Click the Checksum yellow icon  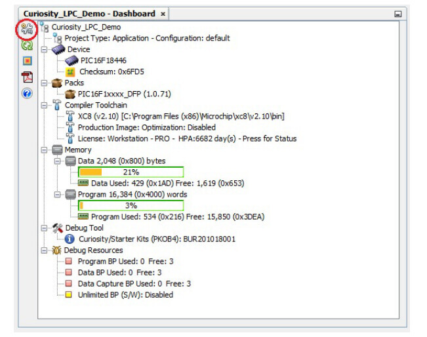pyautogui.click(x=70, y=72)
